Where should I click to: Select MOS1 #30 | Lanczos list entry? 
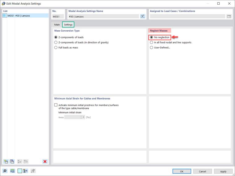tap(25, 15)
